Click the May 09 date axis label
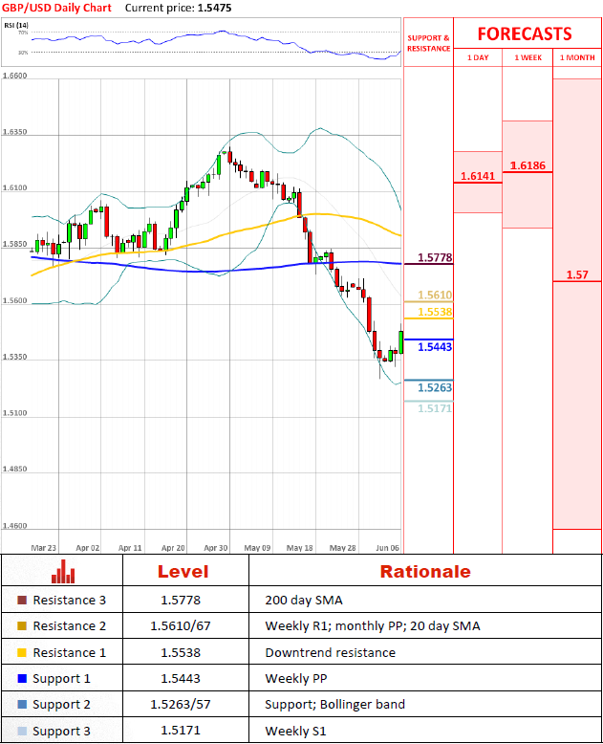 (257, 548)
